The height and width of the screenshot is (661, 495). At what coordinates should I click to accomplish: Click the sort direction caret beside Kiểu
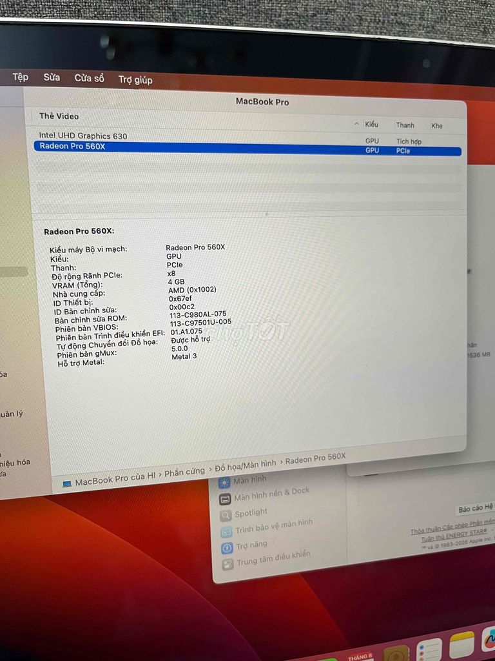(x=356, y=124)
